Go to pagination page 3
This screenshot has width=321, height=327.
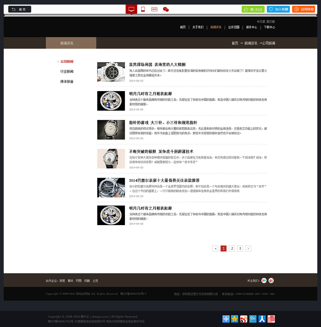240,248
